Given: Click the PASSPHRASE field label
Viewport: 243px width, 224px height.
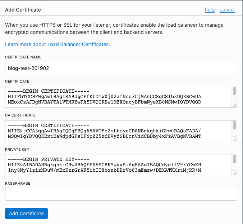Looking at the screenshot, I should (x=18, y=183).
